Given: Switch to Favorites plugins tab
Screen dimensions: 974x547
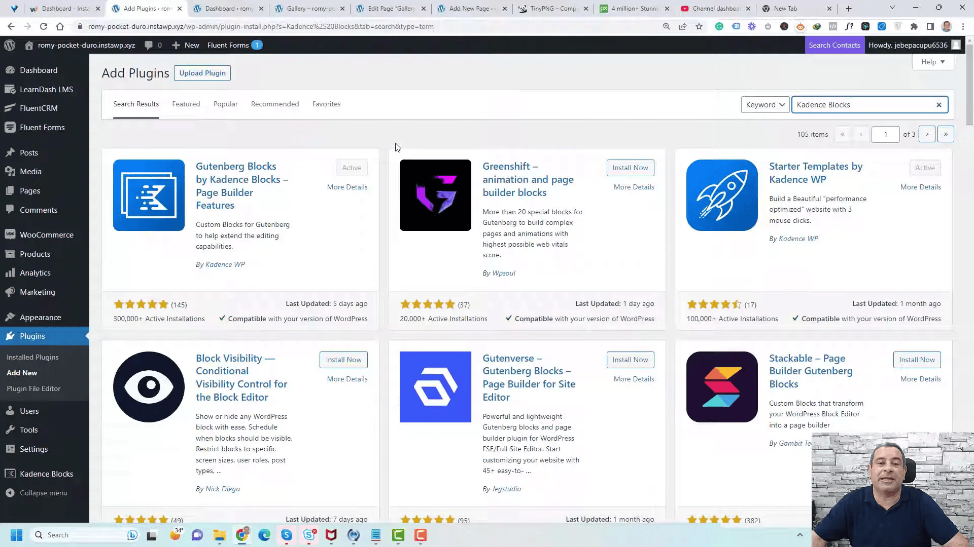Looking at the screenshot, I should (x=326, y=104).
